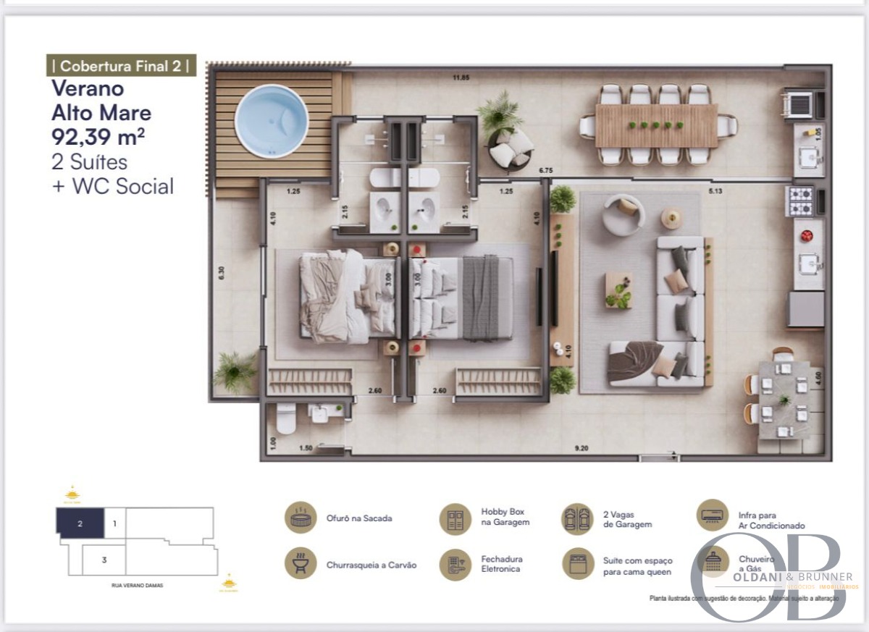Click the Cobertura Final 2 title banner
869x632 pixels.
click(121, 66)
